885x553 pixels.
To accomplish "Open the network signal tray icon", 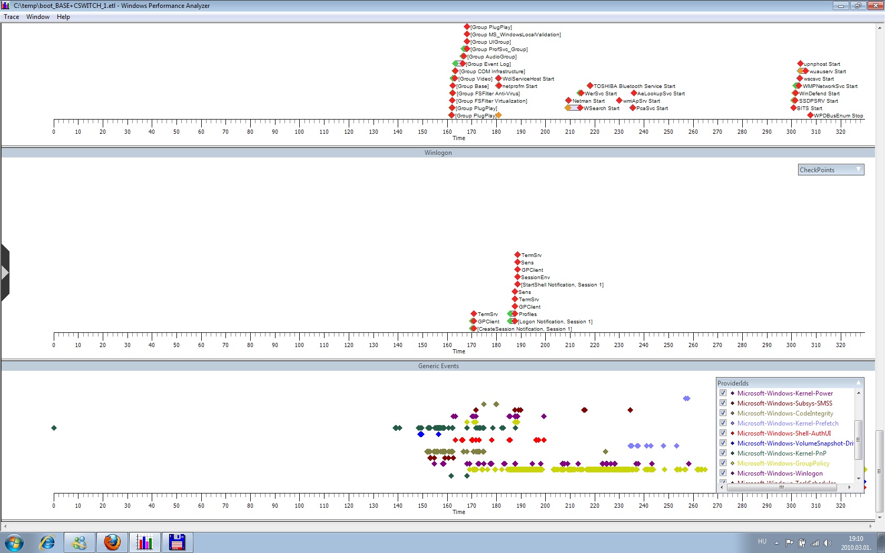I will 815,543.
